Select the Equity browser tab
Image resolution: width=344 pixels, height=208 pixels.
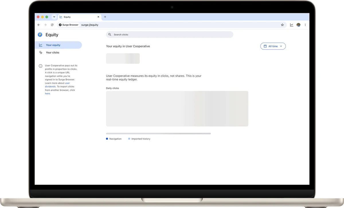point(79,17)
